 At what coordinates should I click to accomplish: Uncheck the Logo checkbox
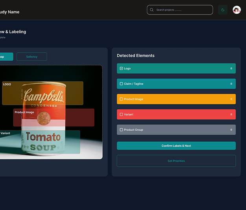point(121,68)
